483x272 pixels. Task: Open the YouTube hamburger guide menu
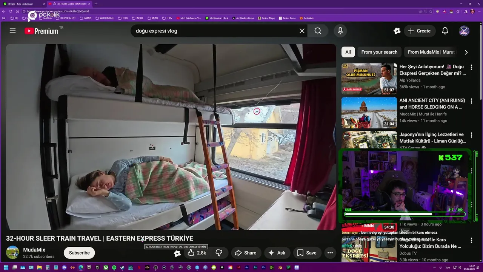point(12,31)
